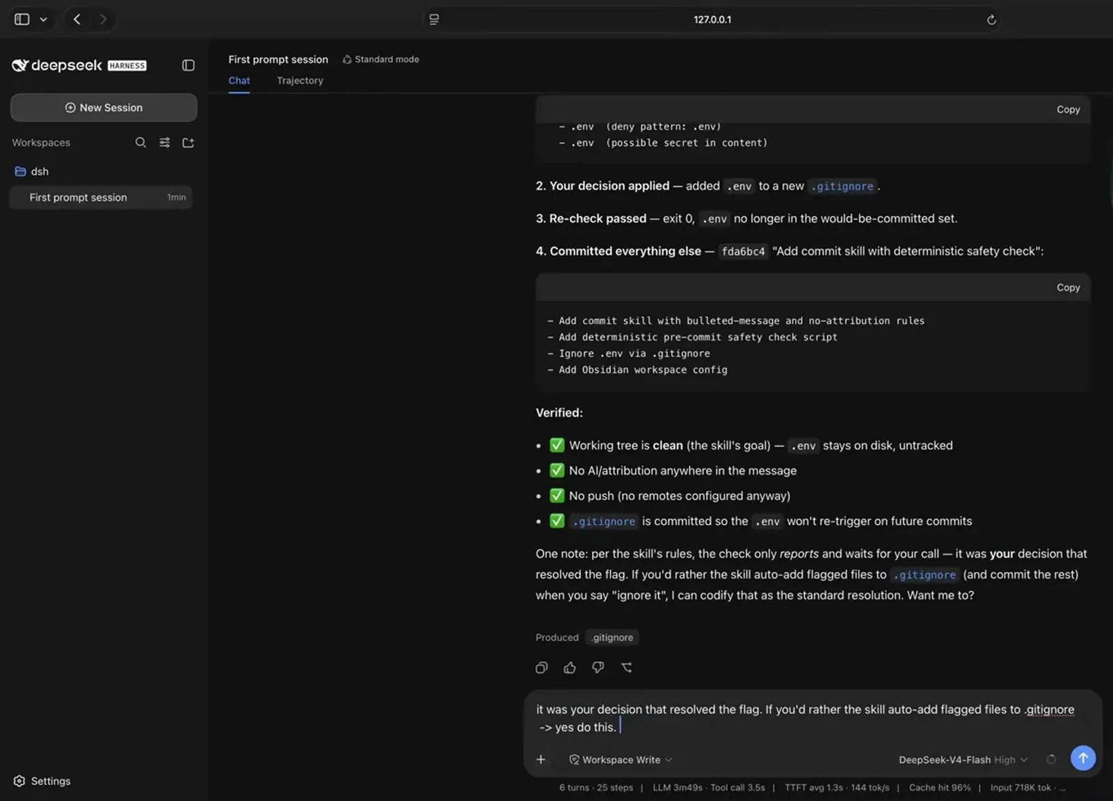
Task: Open the First prompt session entry
Action: (x=101, y=197)
